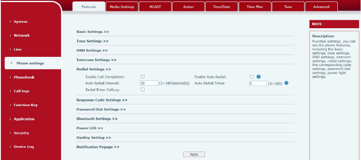Open Call logs in sidebar
Image resolution: width=361 pixels, height=160 pixels.
coord(22,91)
